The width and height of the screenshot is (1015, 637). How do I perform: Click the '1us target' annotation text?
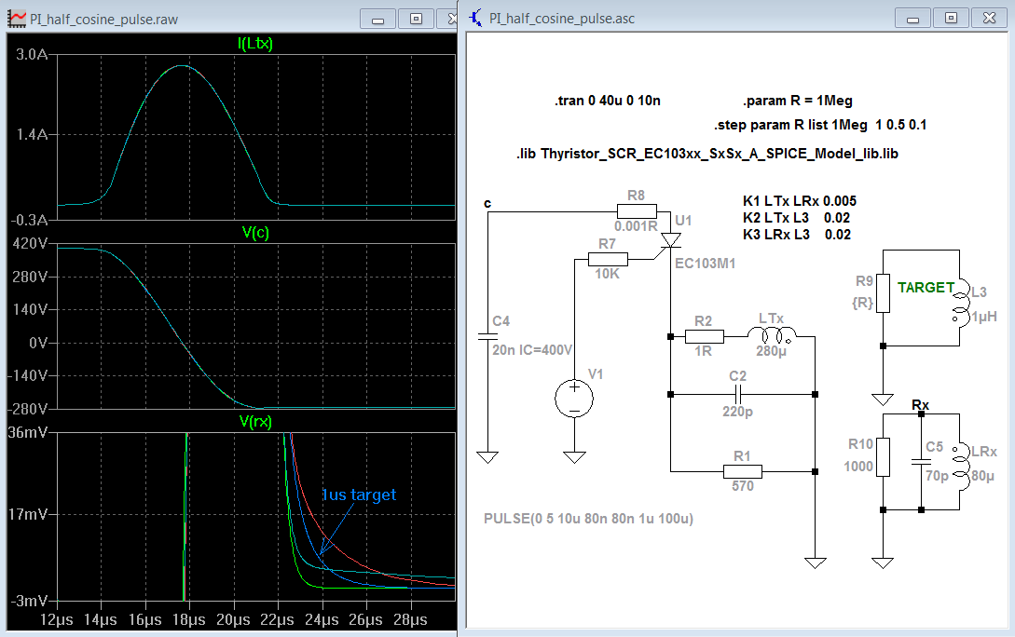click(359, 495)
